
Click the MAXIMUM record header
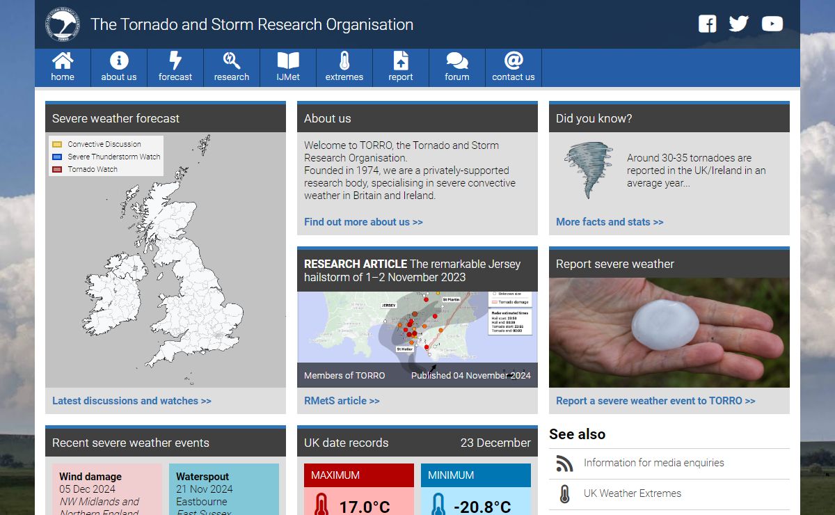pos(359,475)
